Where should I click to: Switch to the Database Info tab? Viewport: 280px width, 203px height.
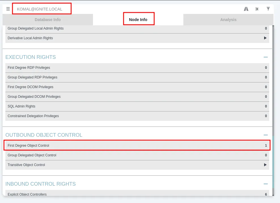(x=48, y=19)
